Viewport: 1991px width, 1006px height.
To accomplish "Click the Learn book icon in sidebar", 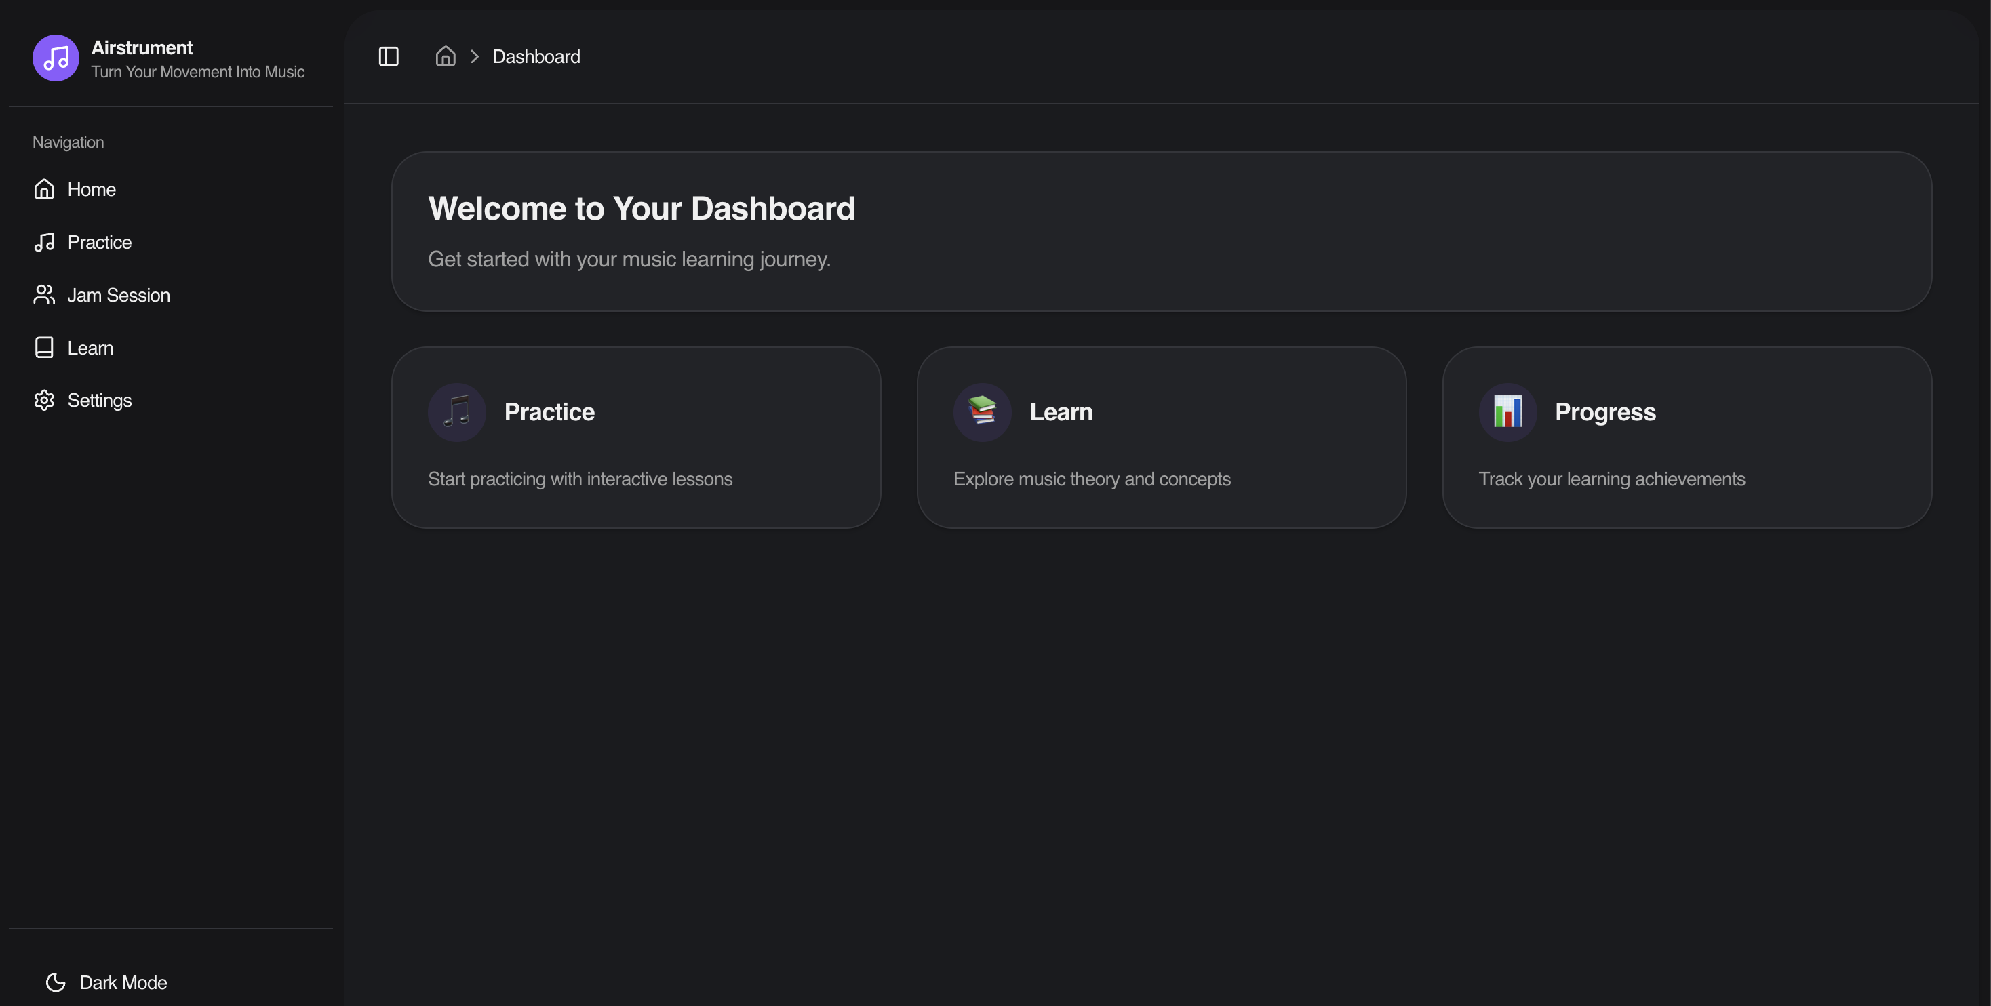I will pyautogui.click(x=44, y=348).
